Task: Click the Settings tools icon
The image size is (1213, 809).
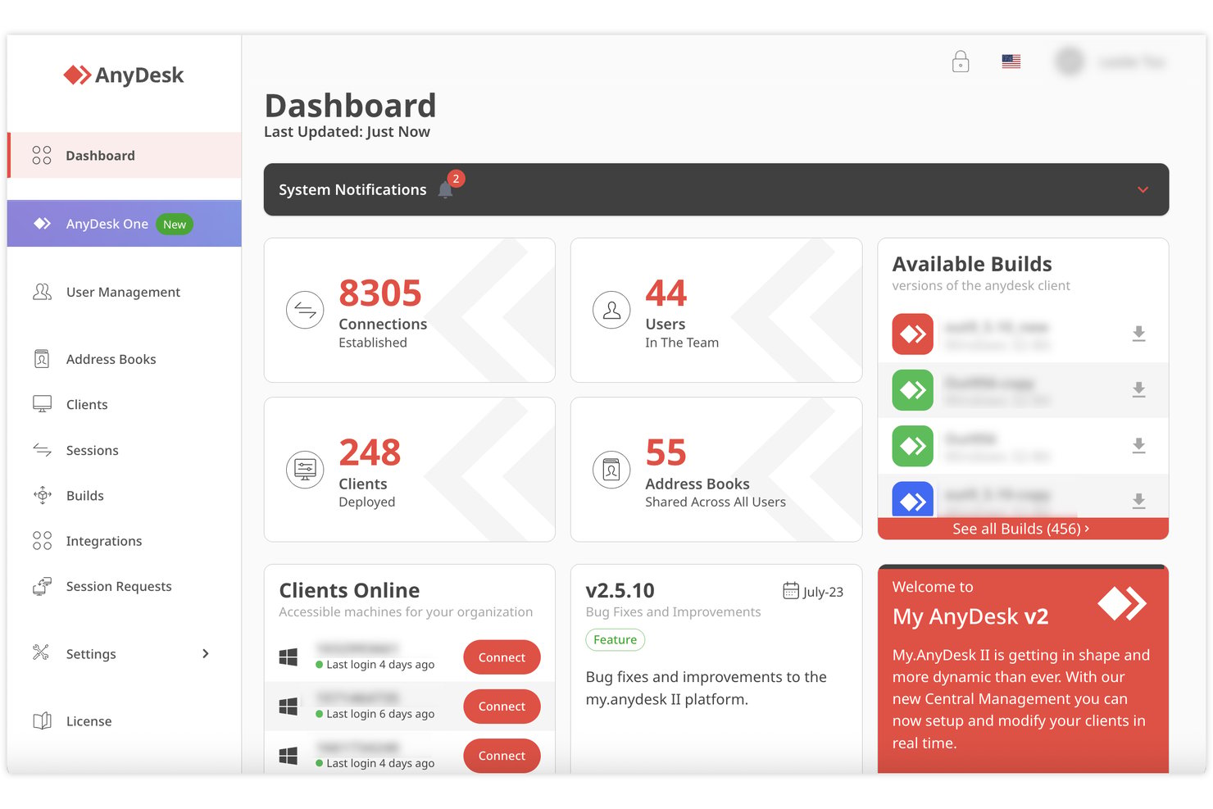Action: [41, 652]
